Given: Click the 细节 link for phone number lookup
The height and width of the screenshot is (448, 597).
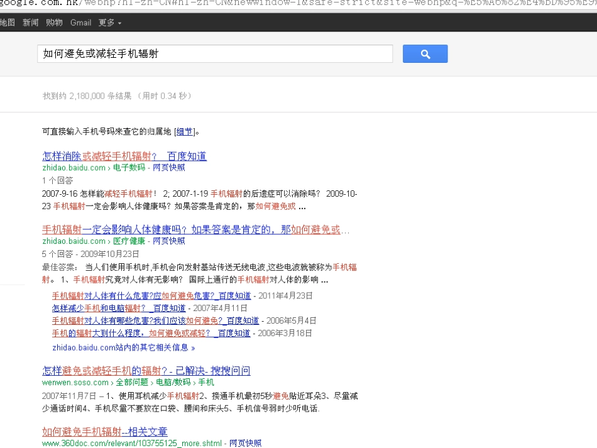Looking at the screenshot, I should coord(185,132).
